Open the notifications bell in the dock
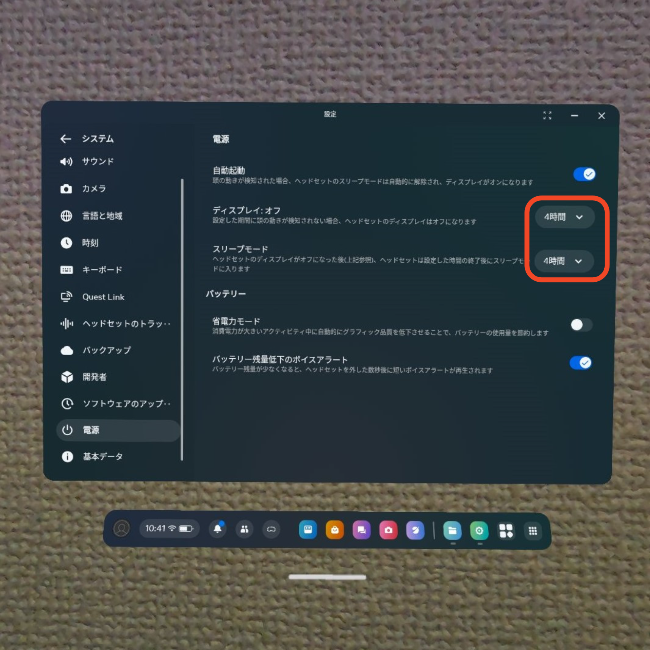Screen dimensions: 650x650 point(218,529)
